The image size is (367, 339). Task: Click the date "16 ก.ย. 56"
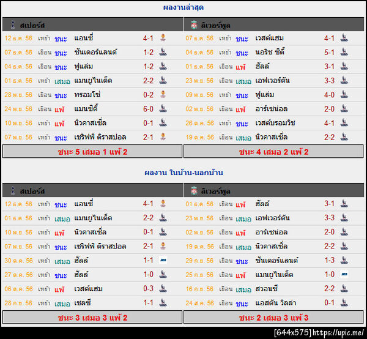click(199, 289)
